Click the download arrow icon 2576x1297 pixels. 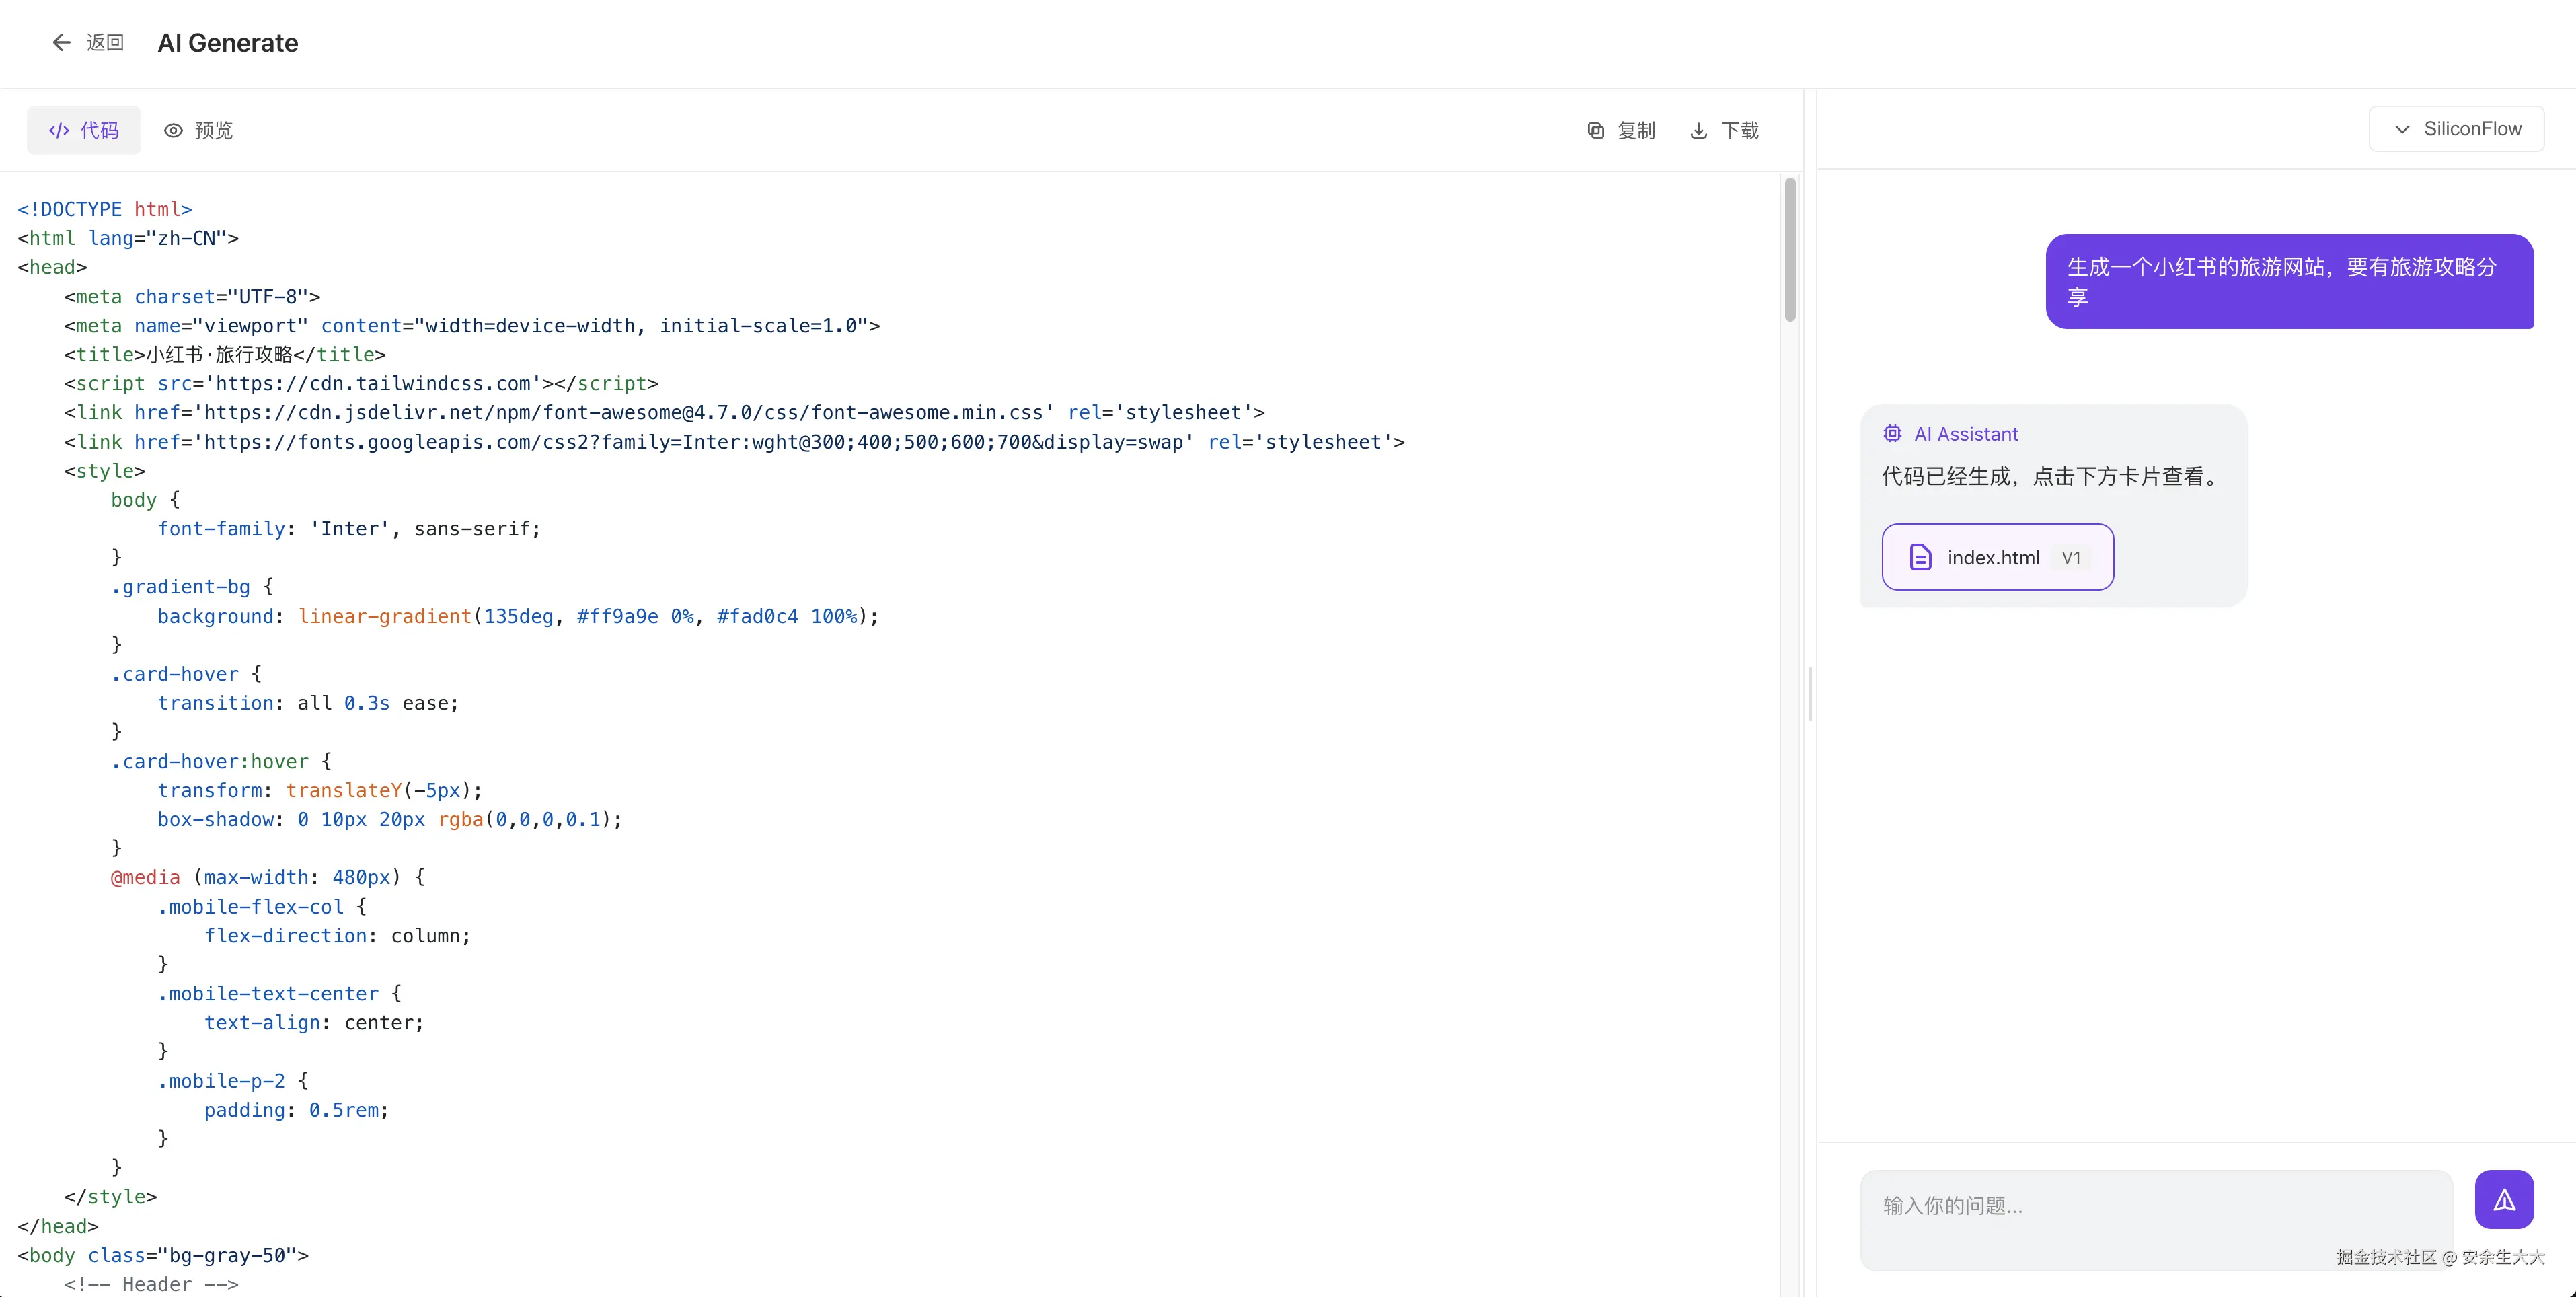pyautogui.click(x=1699, y=130)
